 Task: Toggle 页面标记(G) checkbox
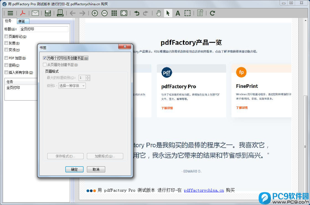click(x=6, y=36)
